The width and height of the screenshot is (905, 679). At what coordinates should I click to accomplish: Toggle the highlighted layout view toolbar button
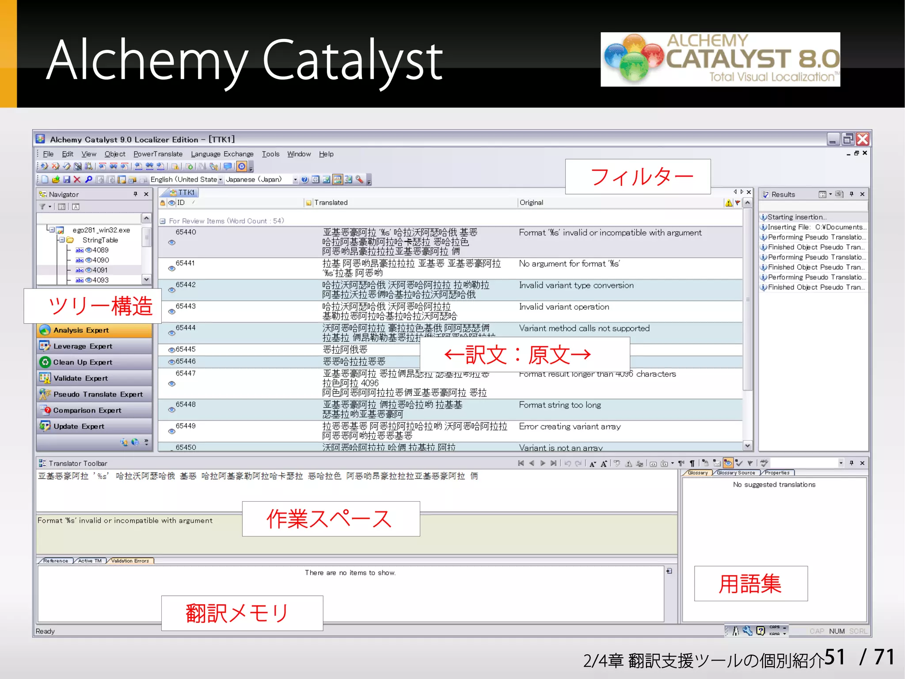tap(338, 179)
